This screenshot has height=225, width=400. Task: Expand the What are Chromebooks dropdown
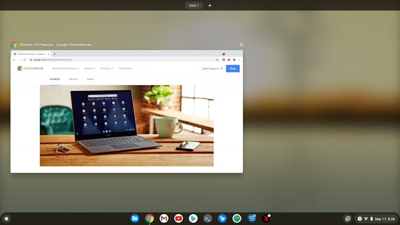click(65, 68)
